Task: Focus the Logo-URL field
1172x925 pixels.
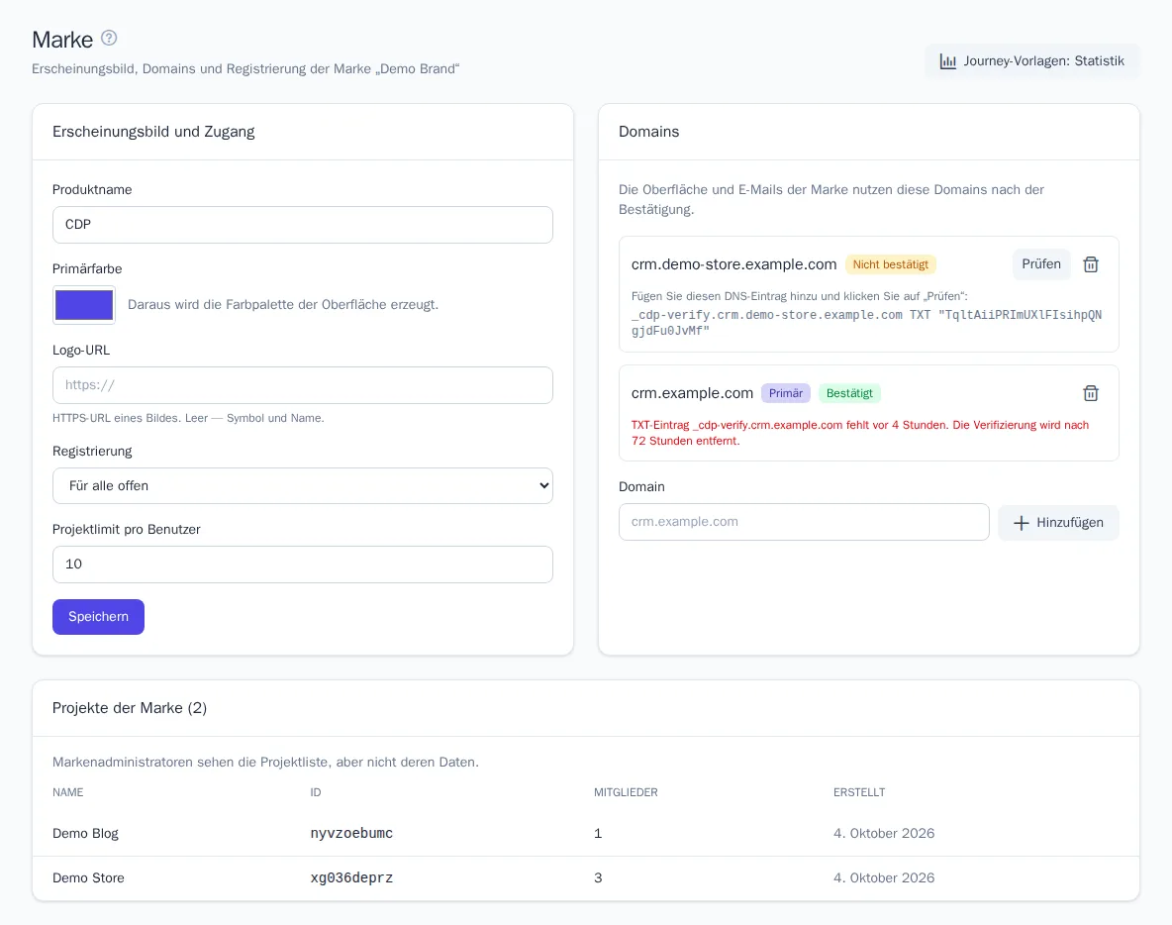Action: (303, 385)
